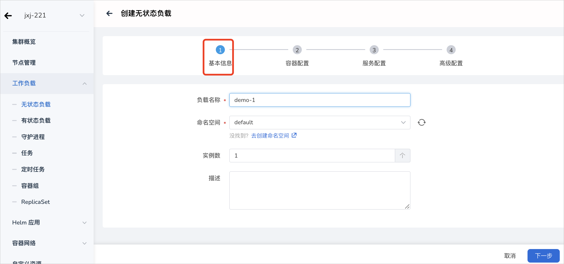Select ReplicaSet submenu item

[35, 202]
